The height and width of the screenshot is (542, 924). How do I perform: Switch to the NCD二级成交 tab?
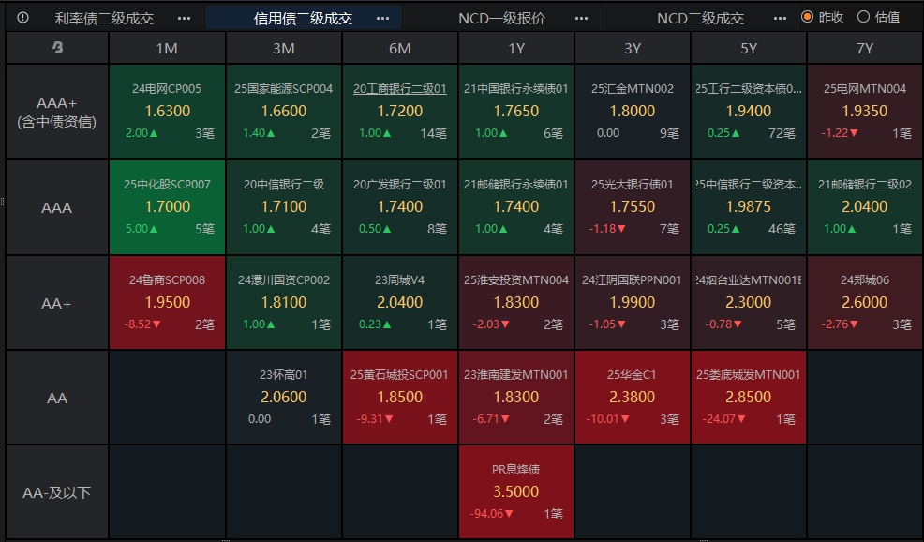coord(700,18)
